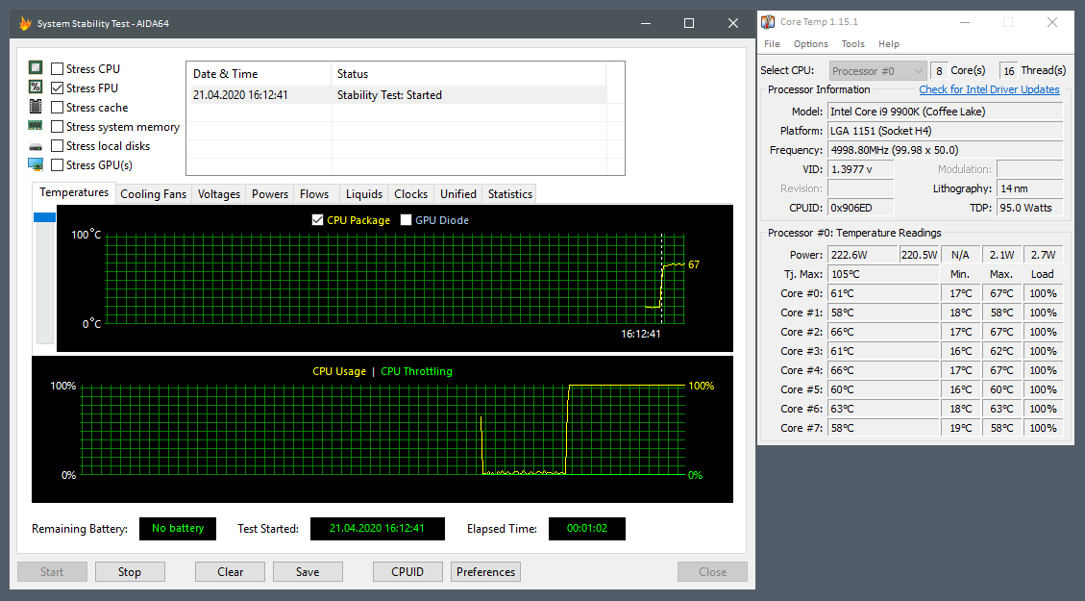Uncheck the Stress FPU checkbox
Viewport: 1085px width, 601px height.
point(58,88)
